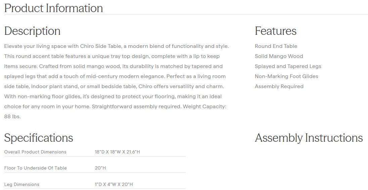
Task: Click the Specifications section heading
Action: coord(39,138)
